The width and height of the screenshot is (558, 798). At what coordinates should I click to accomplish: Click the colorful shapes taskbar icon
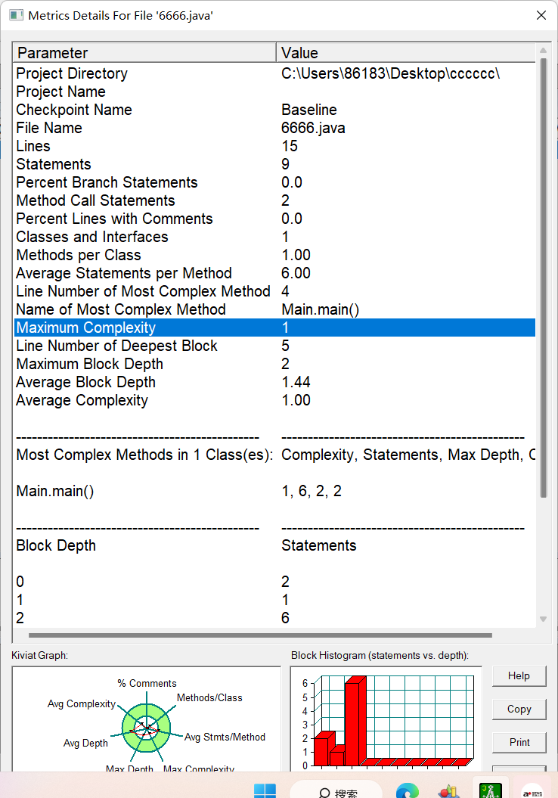click(449, 790)
